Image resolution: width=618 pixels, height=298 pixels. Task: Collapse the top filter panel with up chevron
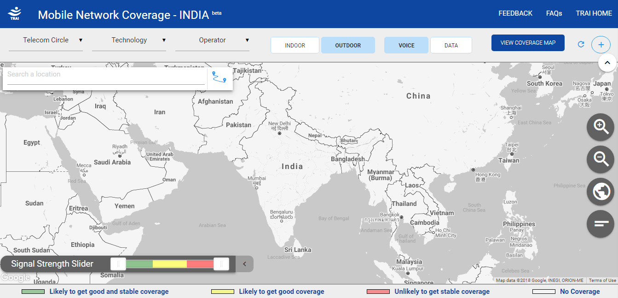607,63
